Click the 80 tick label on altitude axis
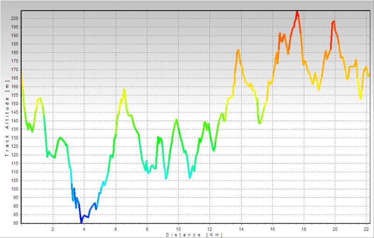The image size is (374, 238). click(x=16, y=223)
